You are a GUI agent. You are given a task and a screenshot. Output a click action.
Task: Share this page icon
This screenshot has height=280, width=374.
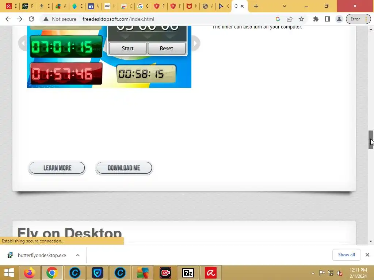(290, 19)
